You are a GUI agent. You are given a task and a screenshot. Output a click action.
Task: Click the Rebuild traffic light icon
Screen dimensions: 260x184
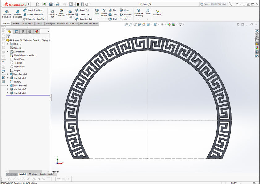78,4
